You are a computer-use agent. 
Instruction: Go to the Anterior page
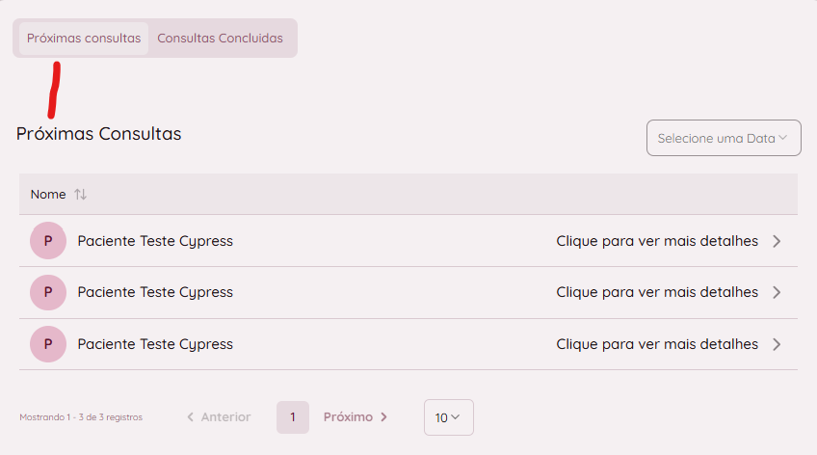point(219,417)
